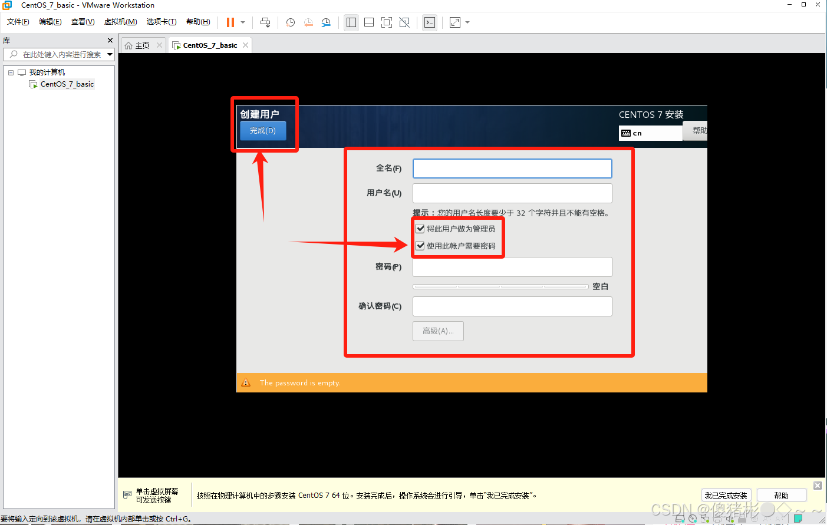Image resolution: width=827 pixels, height=525 pixels.
Task: Click the VM icon beside CentOS_7_basic tree item
Action: coord(34,84)
